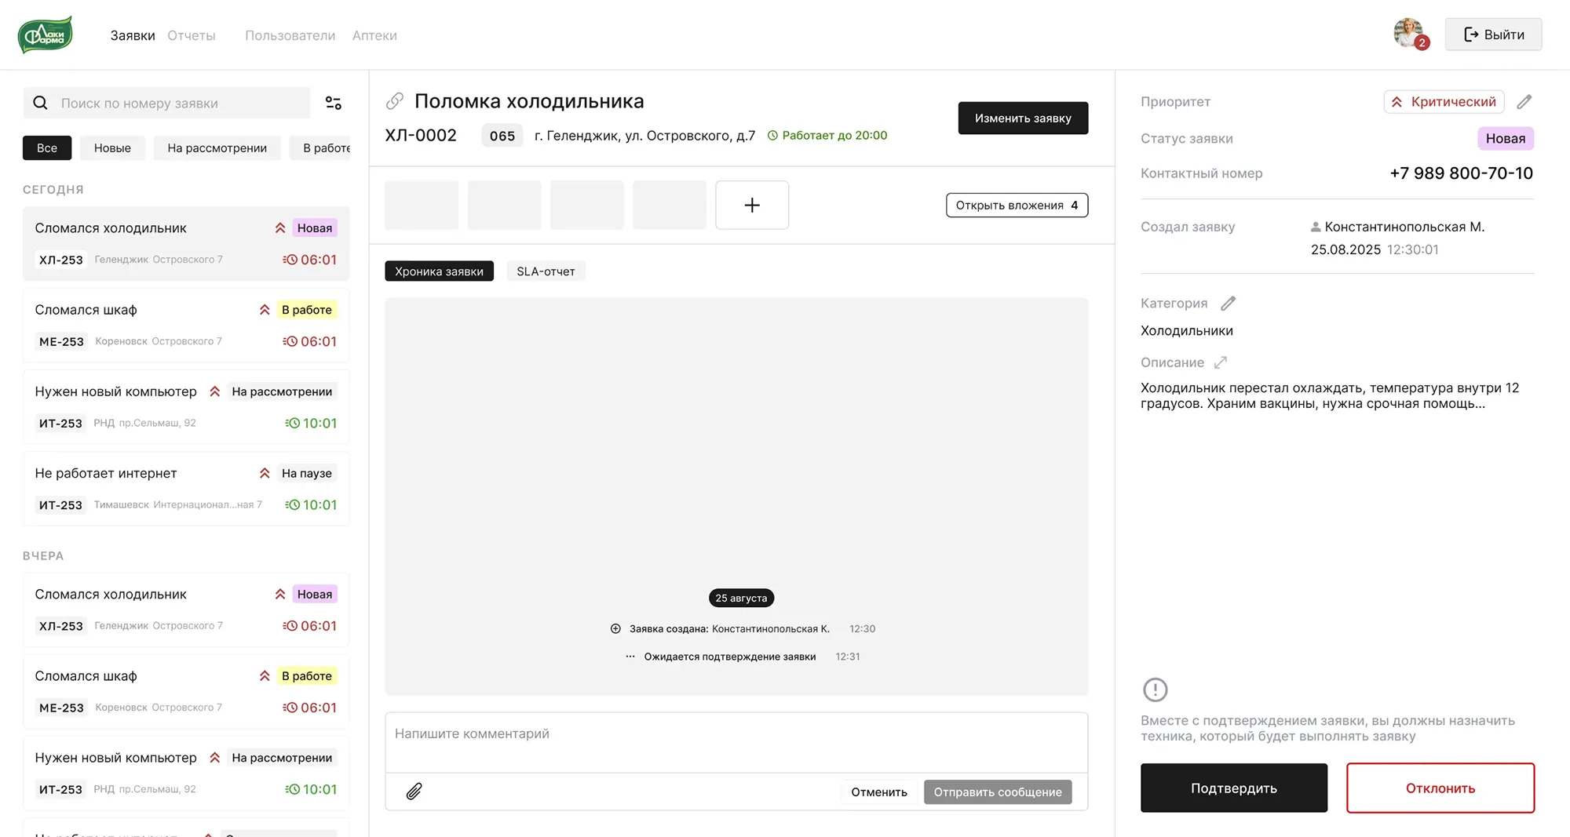Edit priority using the pencil icon
The image size is (1570, 837).
pos(1525,101)
